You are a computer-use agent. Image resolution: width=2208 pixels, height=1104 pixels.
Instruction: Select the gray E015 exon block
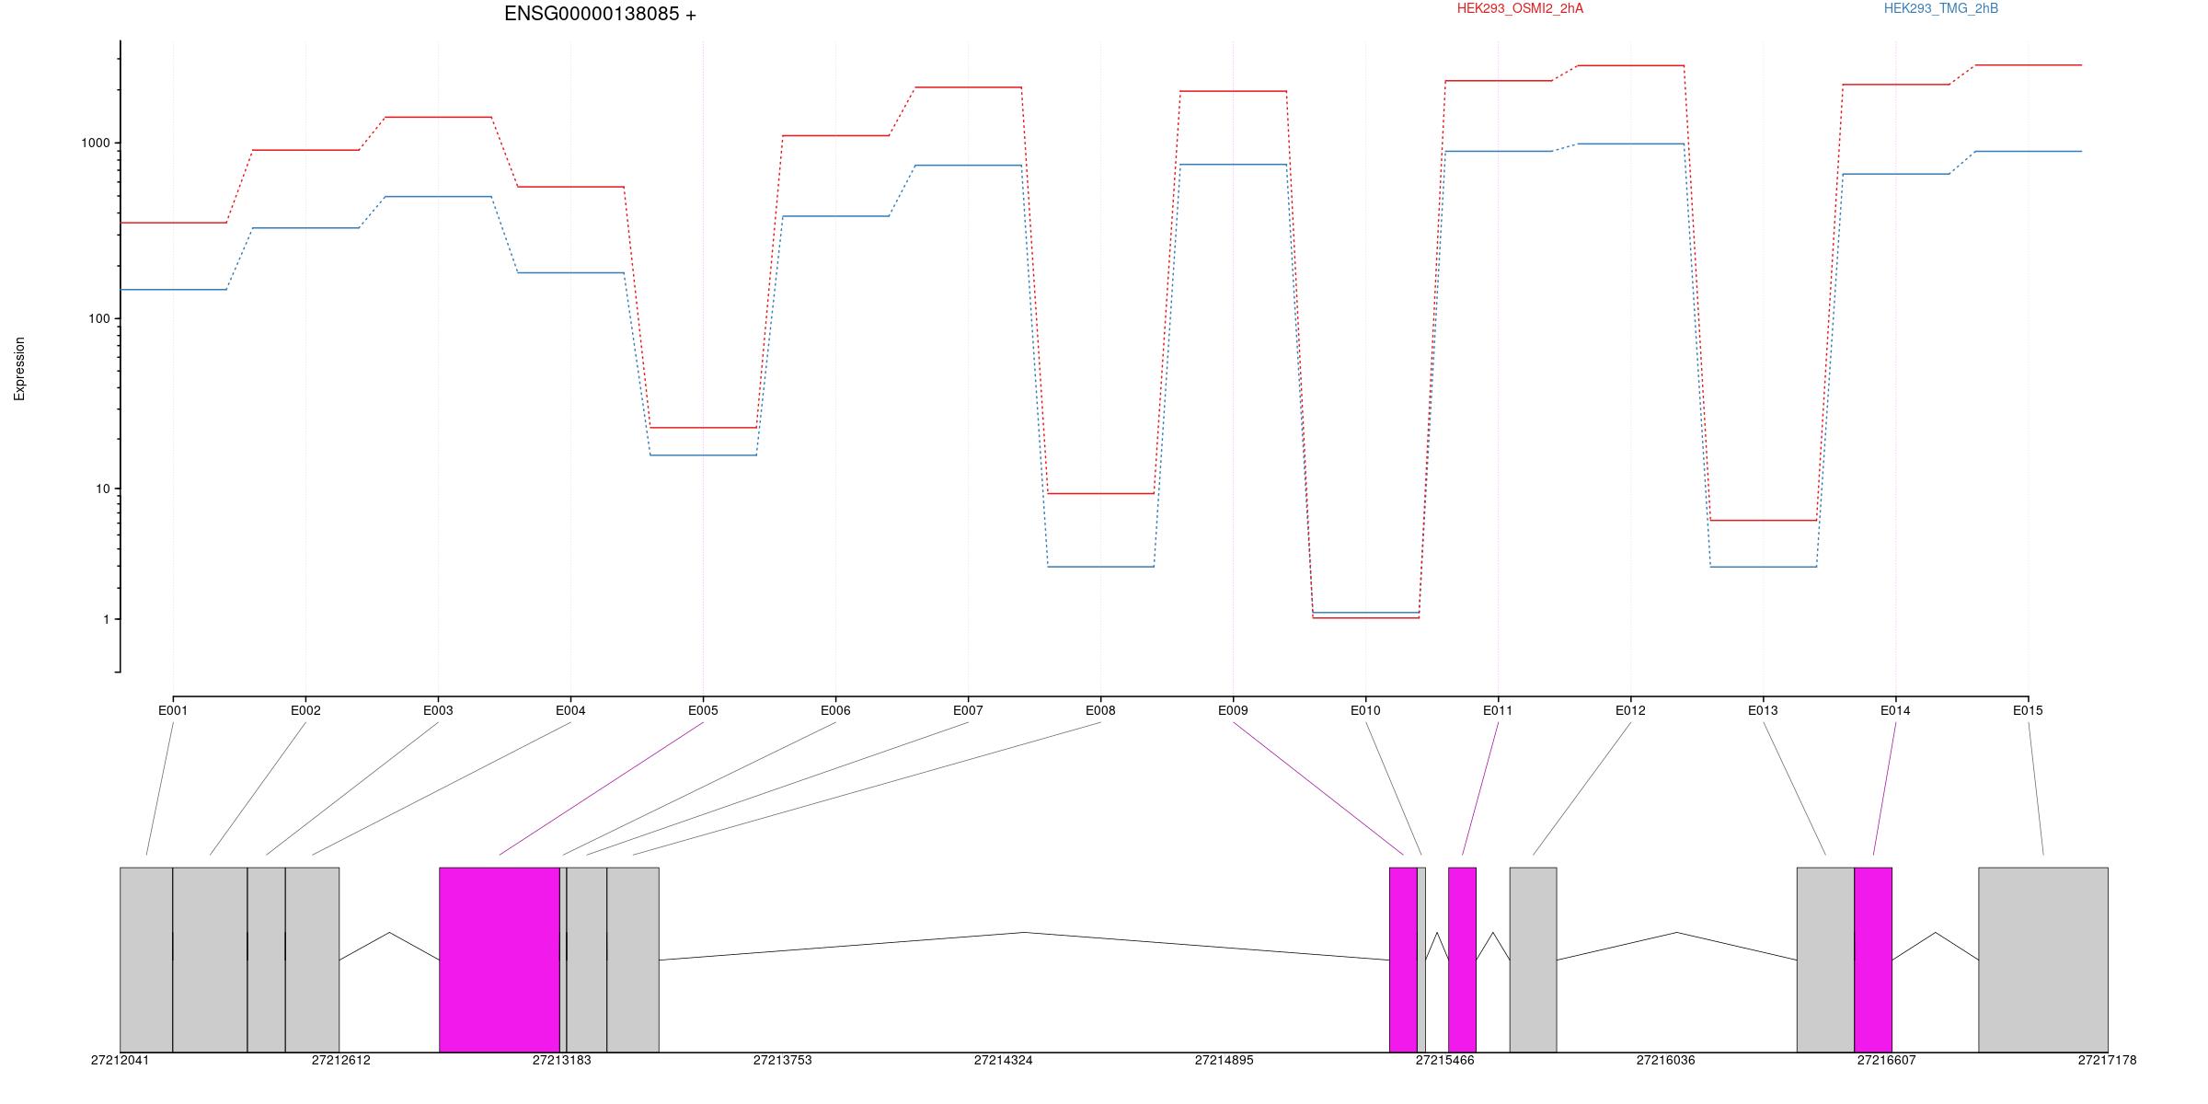(2043, 960)
